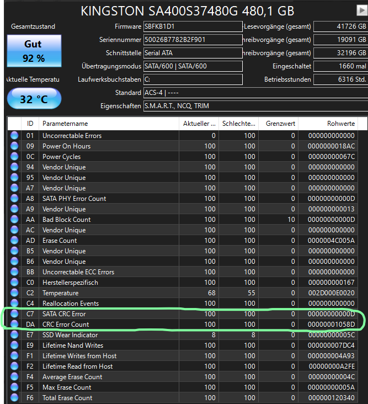
Task: Click status orb of Lifetime Writes from Host row
Action: (14, 356)
